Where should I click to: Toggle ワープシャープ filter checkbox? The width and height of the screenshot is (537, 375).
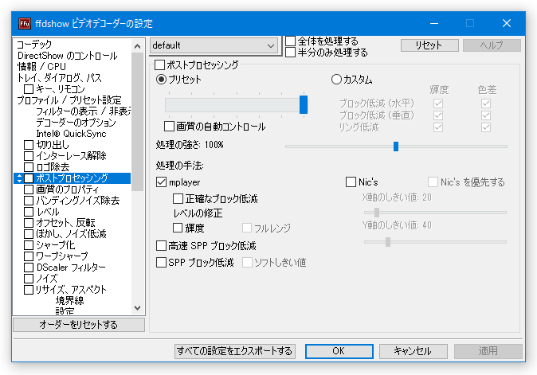(x=29, y=256)
